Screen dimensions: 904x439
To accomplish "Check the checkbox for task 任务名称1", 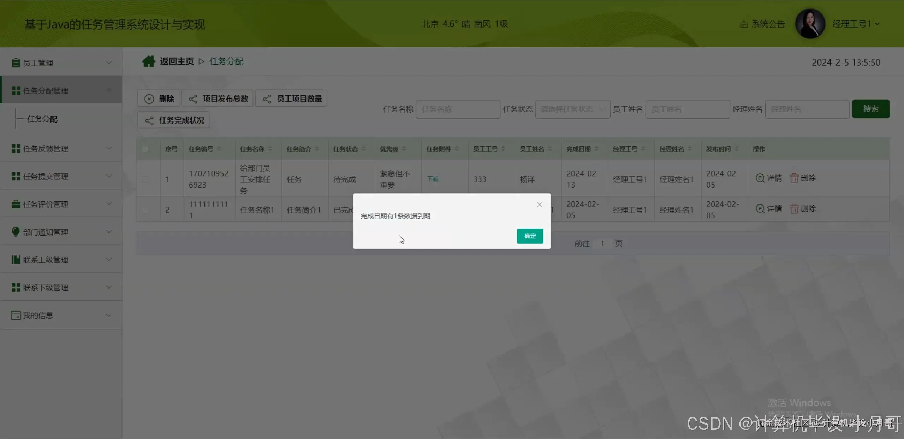I will point(145,209).
